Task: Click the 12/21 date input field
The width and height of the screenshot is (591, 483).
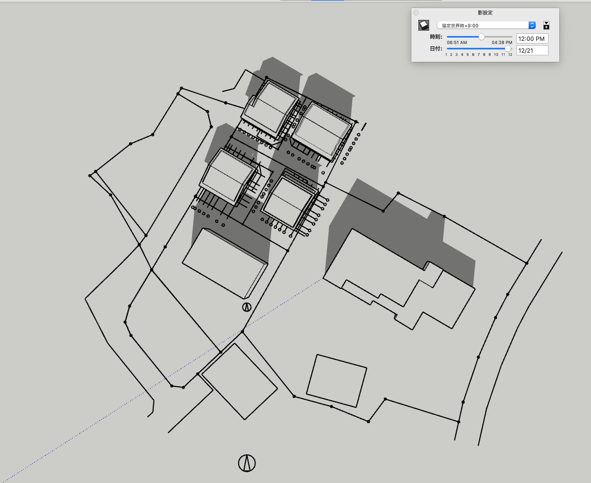Action: (532, 50)
